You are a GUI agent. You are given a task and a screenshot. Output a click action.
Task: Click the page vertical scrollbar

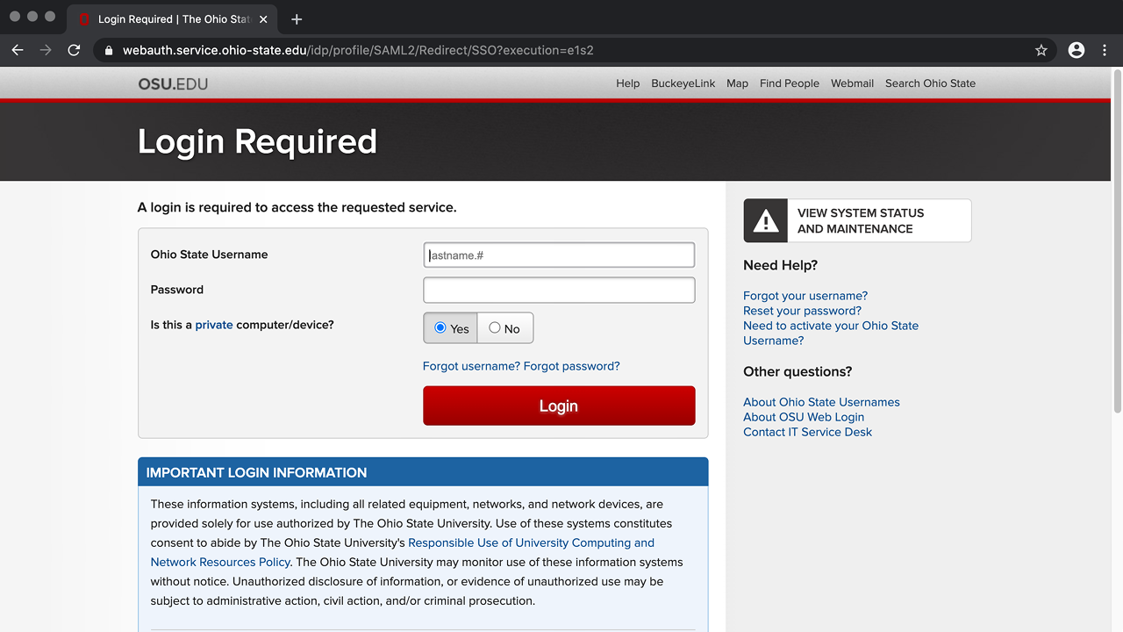click(1117, 241)
